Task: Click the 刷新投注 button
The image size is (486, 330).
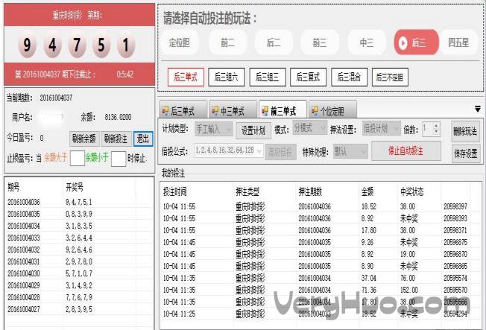Action: pyautogui.click(x=116, y=139)
